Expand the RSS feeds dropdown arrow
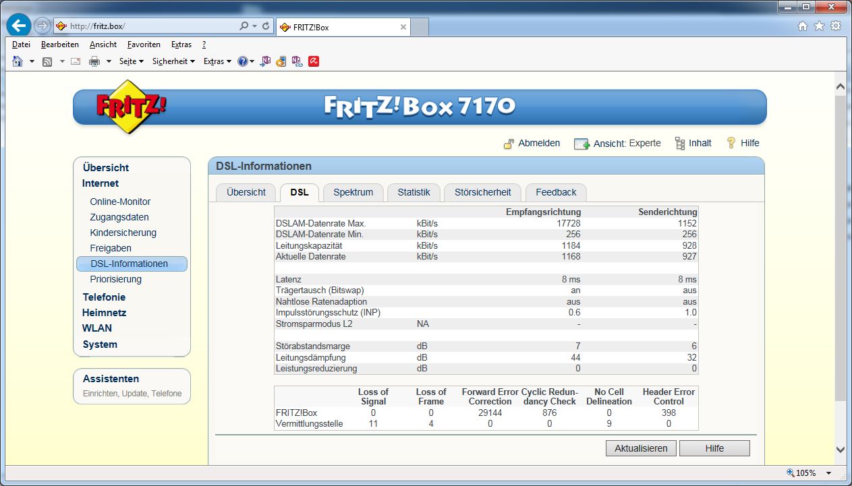This screenshot has height=486, width=852. coord(62,61)
